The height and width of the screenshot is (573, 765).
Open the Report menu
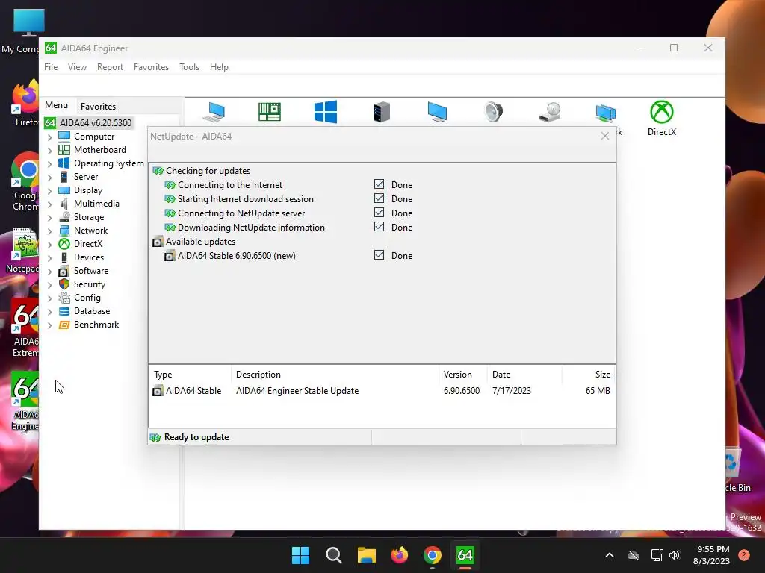(110, 66)
